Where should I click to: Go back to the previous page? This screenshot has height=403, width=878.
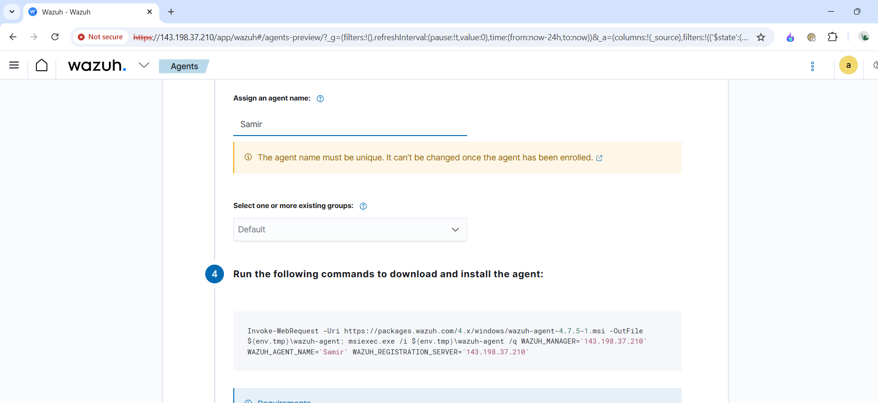click(13, 37)
